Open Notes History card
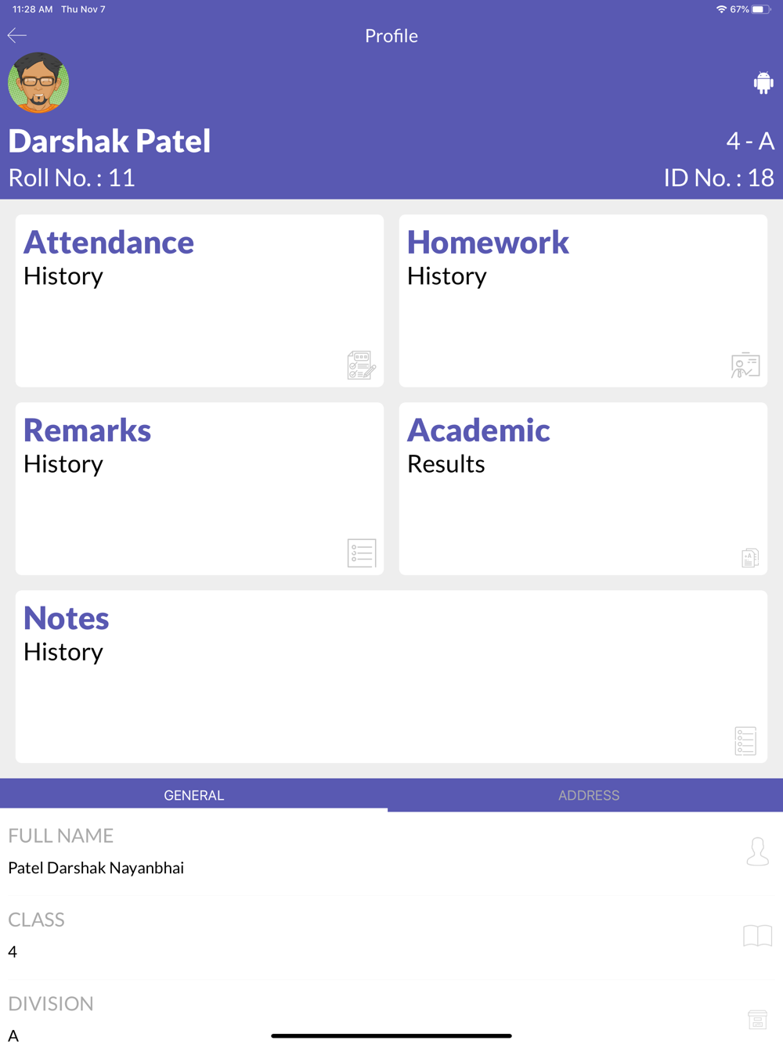The height and width of the screenshot is (1044, 783). [x=391, y=677]
